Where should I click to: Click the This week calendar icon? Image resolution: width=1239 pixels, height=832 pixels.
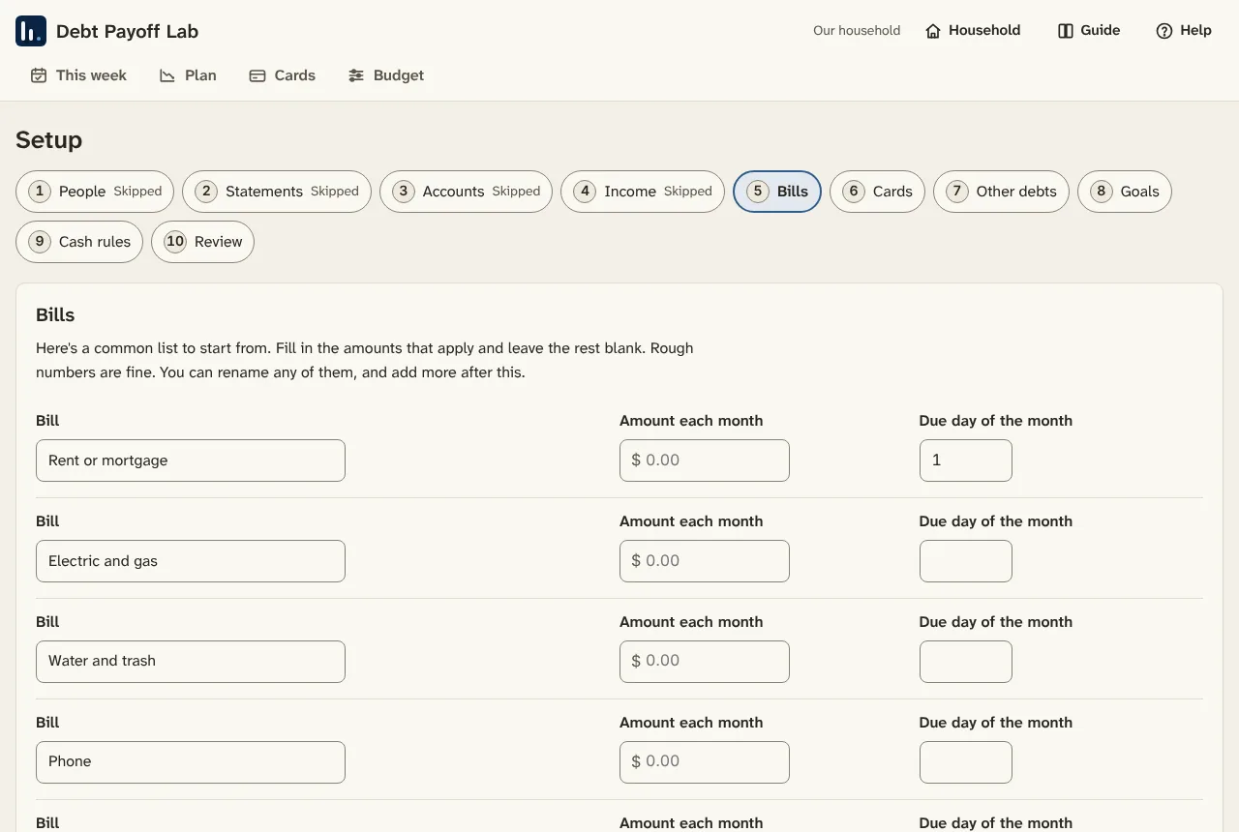pos(39,75)
